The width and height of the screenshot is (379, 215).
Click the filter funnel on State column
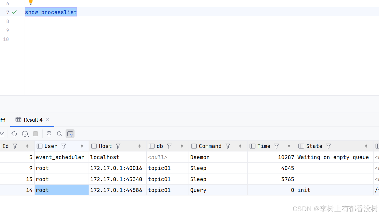point(329,146)
